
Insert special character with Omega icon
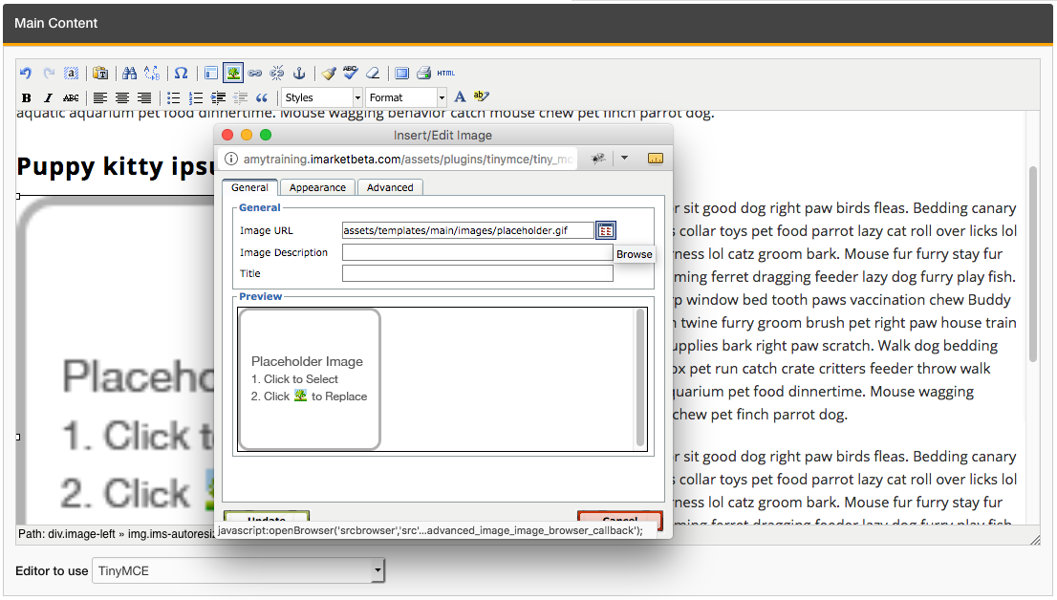[x=181, y=73]
